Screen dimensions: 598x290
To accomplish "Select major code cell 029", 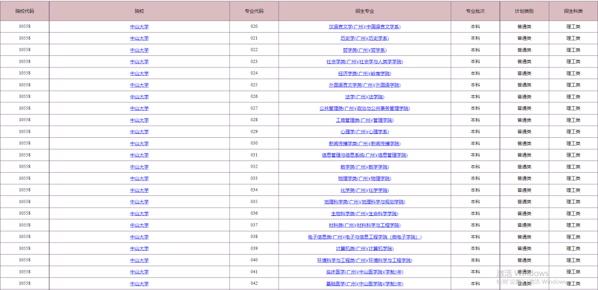I will point(254,132).
